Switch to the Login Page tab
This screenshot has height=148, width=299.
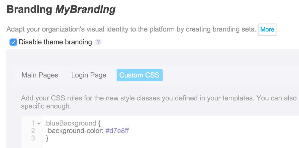[x=89, y=75]
